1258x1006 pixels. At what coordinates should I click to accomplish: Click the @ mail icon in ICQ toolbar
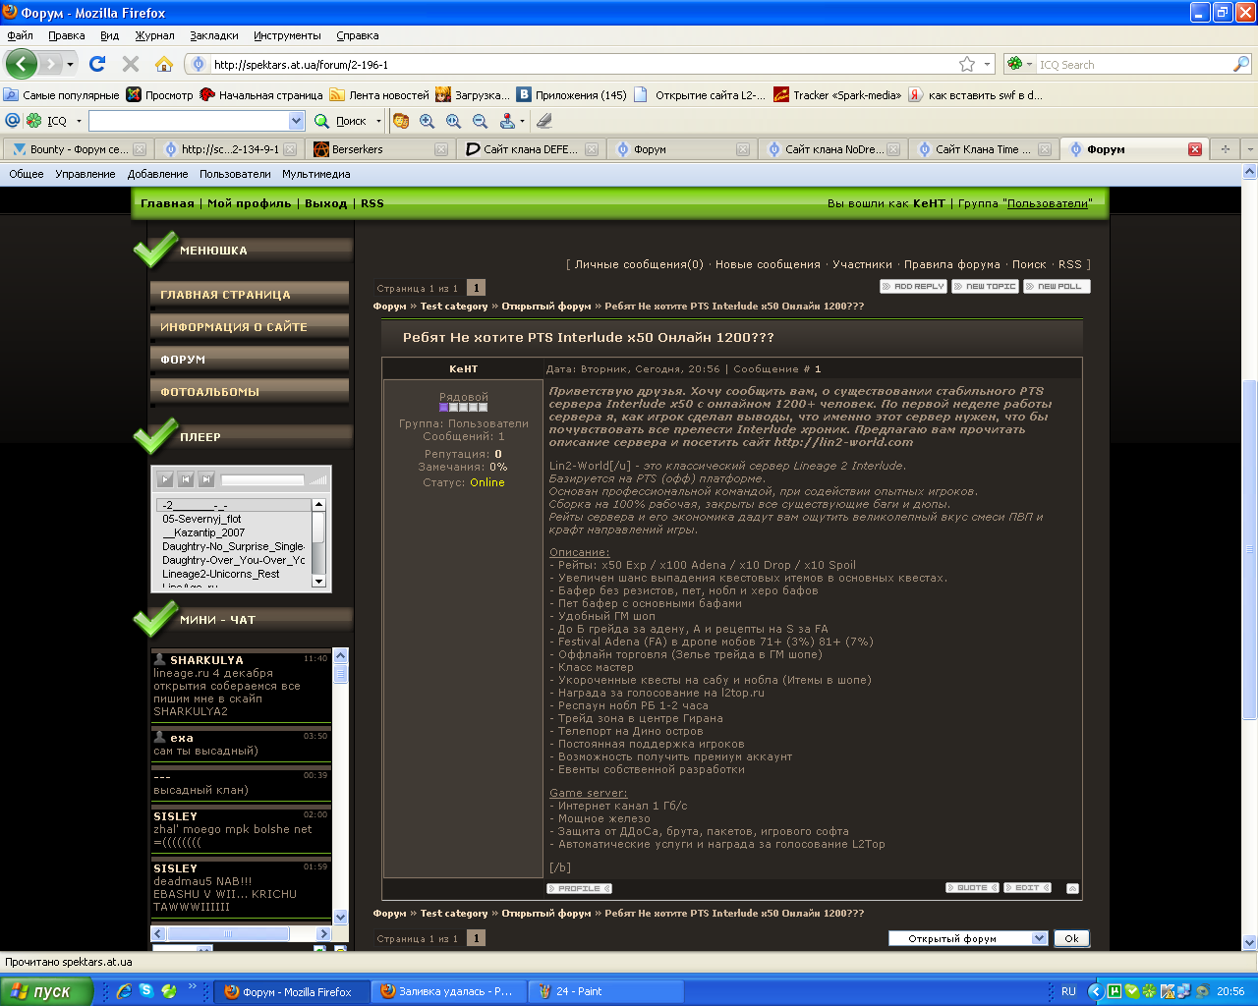[x=13, y=121]
